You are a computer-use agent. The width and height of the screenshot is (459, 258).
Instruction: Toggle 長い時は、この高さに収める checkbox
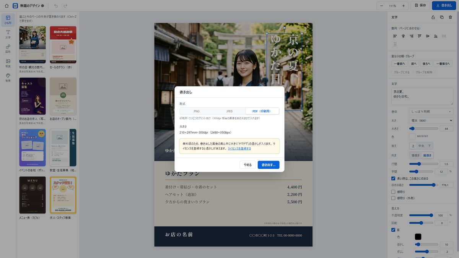393,178
